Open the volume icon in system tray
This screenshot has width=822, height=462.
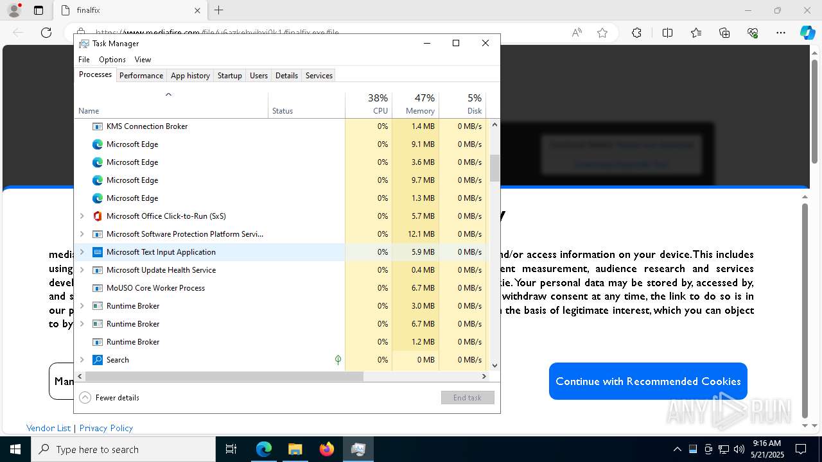[x=739, y=449]
